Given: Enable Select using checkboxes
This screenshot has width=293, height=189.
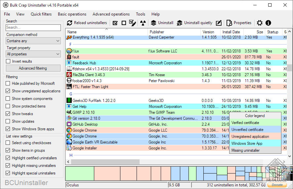Looking at the screenshot, I should point(8,143).
